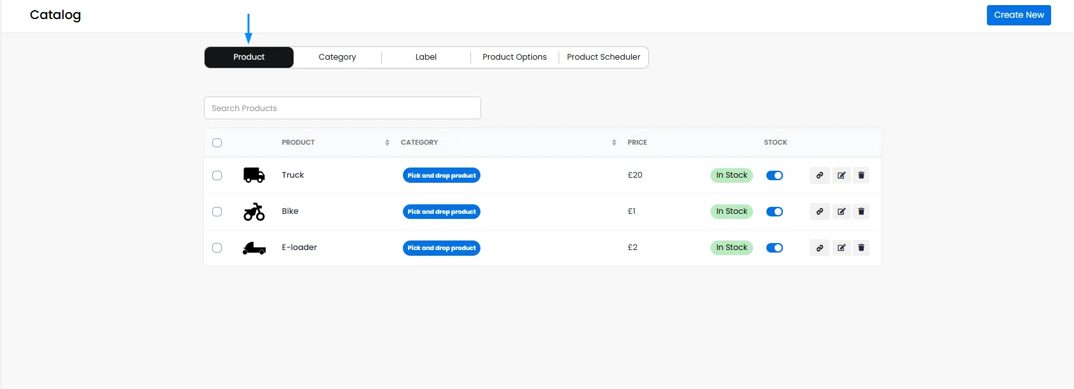Show the Product Scheduler tab
Viewport: 1074px width, 389px height.
(604, 57)
